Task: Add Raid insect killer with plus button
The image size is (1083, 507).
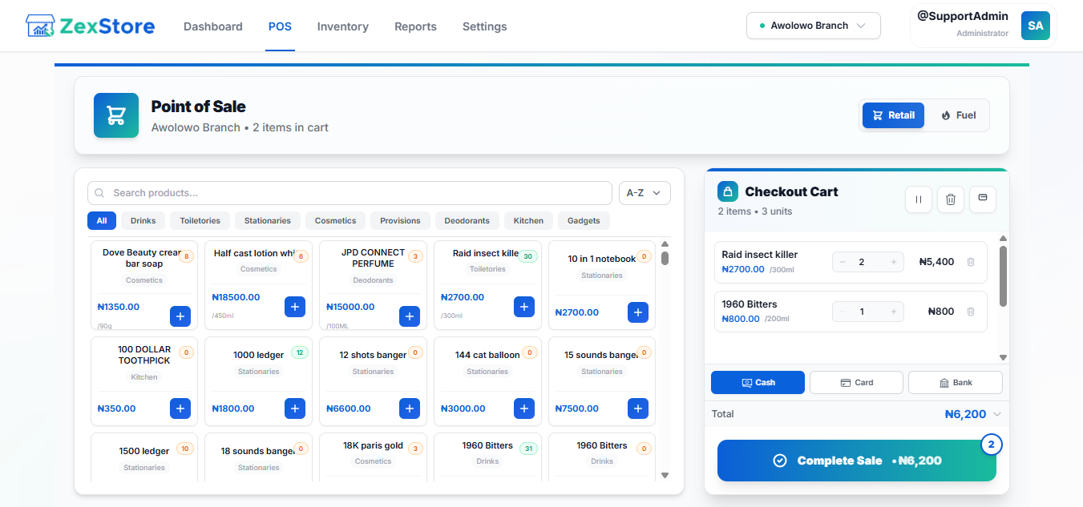Action: 524,307
